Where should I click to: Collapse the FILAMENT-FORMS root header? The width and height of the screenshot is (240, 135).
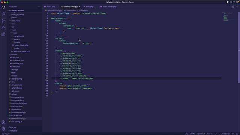tap(16, 10)
